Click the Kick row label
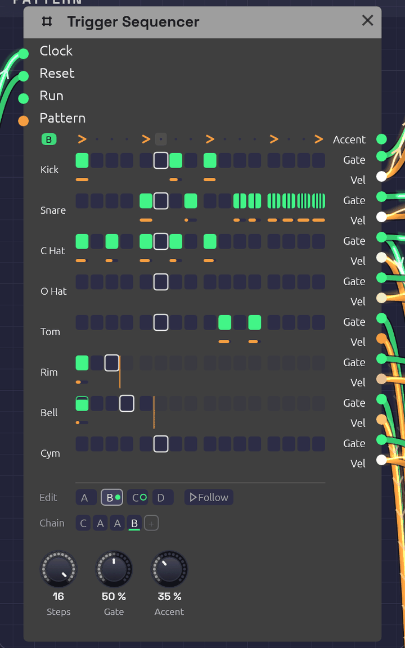Screen dimensions: 405x648 pos(49,170)
